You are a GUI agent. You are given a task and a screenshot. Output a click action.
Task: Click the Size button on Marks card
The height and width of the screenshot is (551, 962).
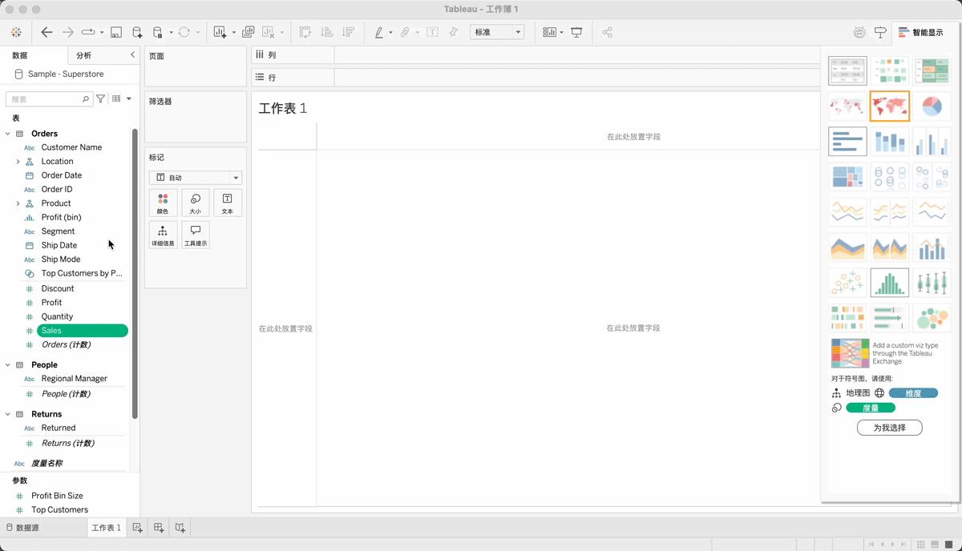pyautogui.click(x=196, y=203)
